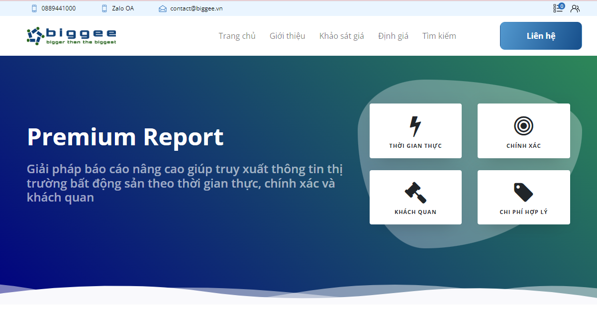Select Giới thiệu in the navigation
Image resolution: width=597 pixels, height=313 pixels.
pyautogui.click(x=288, y=35)
